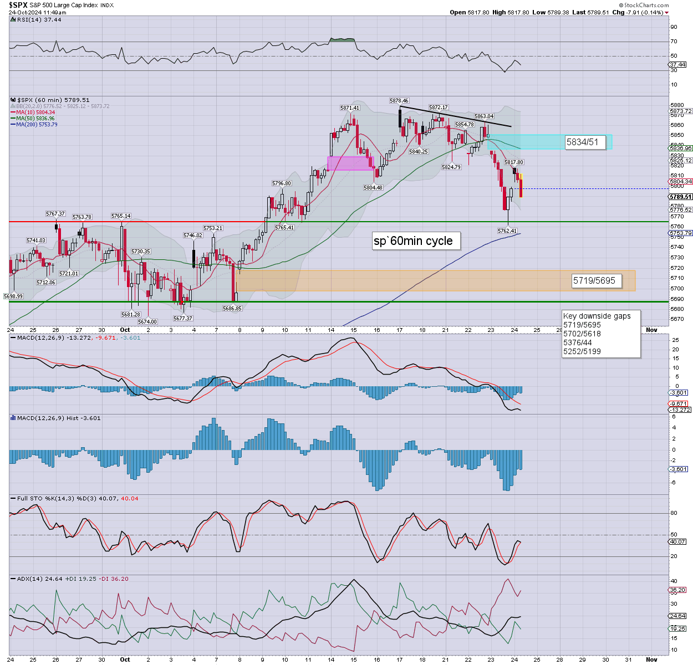The width and height of the screenshot is (693, 665).
Task: Click the $SPX candlestick legend icon
Action: point(13,100)
